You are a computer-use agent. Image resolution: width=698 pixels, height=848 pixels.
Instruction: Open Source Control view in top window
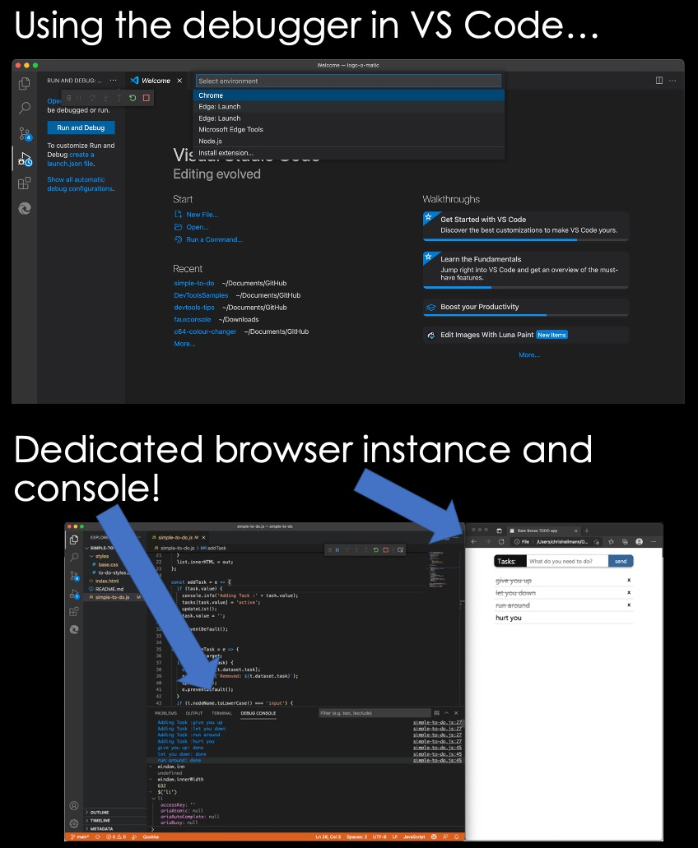(x=25, y=133)
